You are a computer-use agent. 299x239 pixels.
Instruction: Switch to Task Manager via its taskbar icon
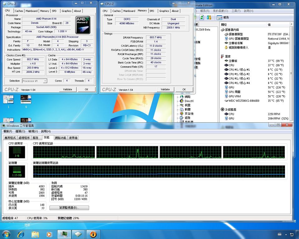point(64,234)
